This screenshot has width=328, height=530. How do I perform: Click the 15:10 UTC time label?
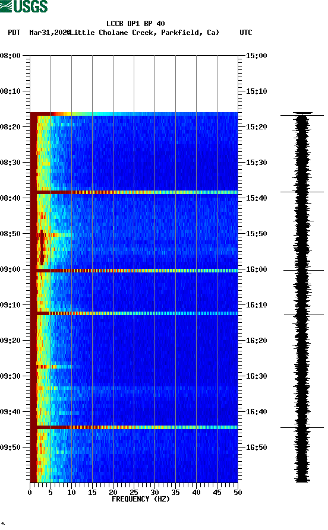pyautogui.click(x=257, y=91)
